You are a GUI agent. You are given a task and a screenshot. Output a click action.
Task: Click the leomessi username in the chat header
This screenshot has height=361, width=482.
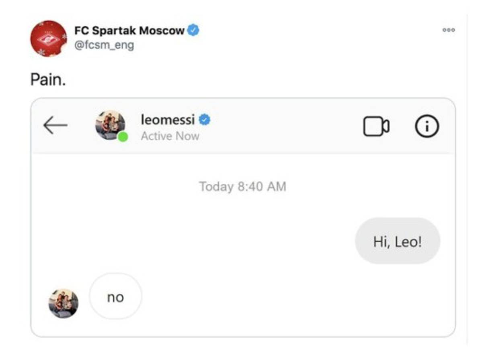(168, 120)
